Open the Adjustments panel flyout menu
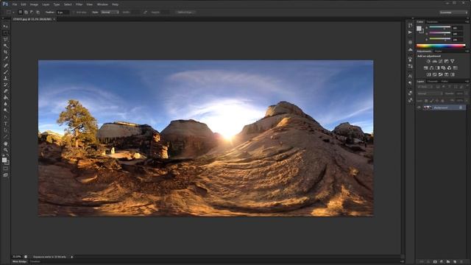 click(x=467, y=52)
